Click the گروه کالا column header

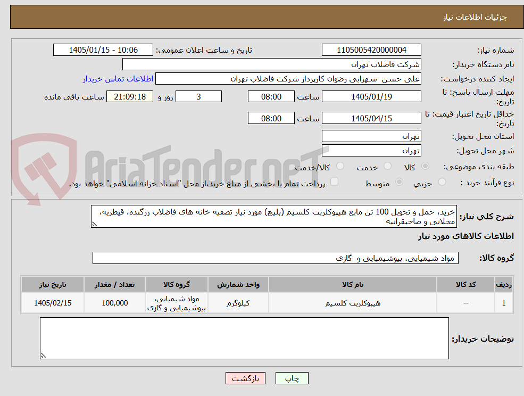(177, 285)
